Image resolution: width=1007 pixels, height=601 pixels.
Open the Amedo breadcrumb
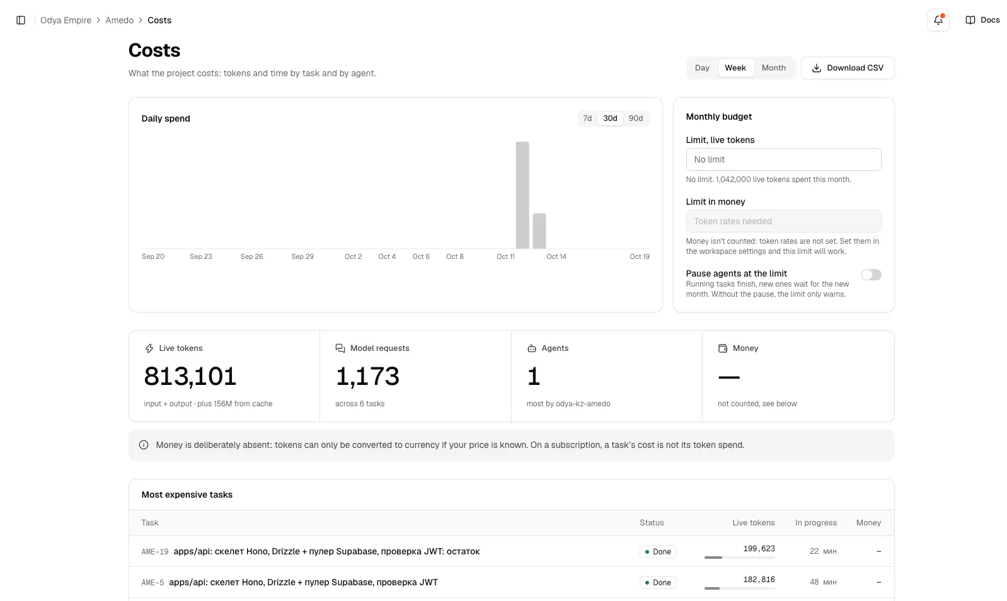(x=119, y=20)
